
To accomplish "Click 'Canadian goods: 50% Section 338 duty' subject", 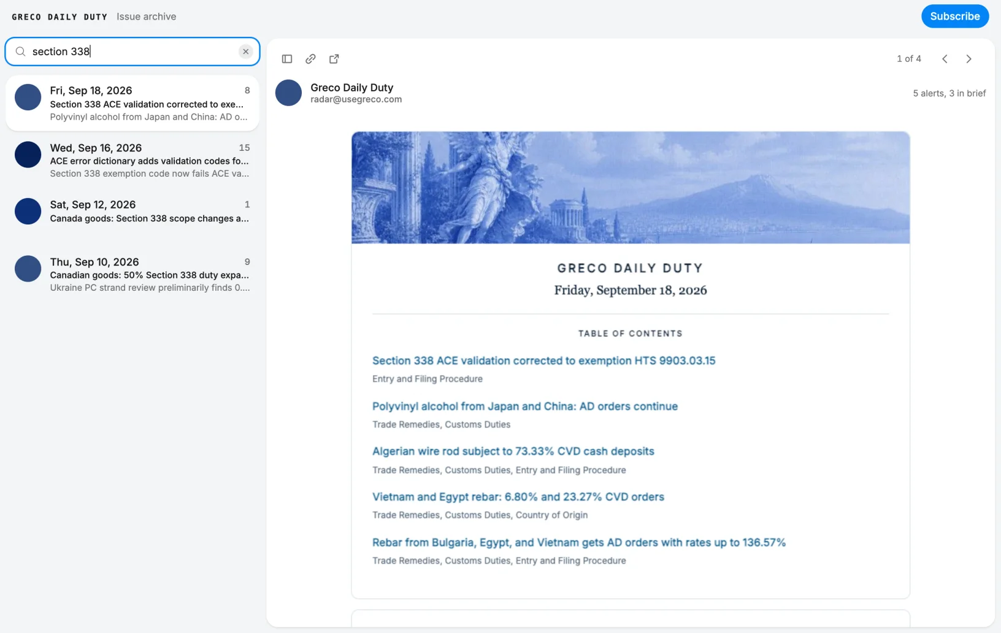I will coord(150,275).
